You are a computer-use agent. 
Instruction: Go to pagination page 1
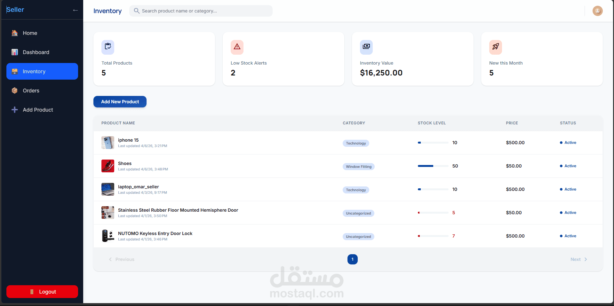pyautogui.click(x=353, y=259)
